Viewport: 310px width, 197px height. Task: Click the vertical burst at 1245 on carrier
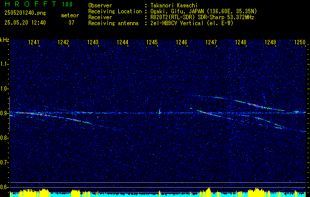pyautogui.click(x=159, y=113)
